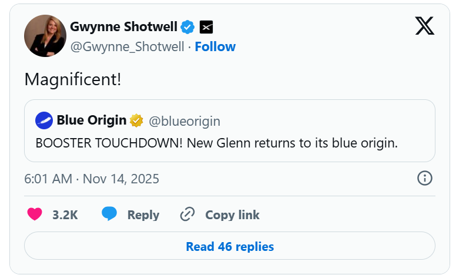The image size is (476, 275).
Task: Click Blue Origin's gold verified checkmark
Action: pos(136,121)
